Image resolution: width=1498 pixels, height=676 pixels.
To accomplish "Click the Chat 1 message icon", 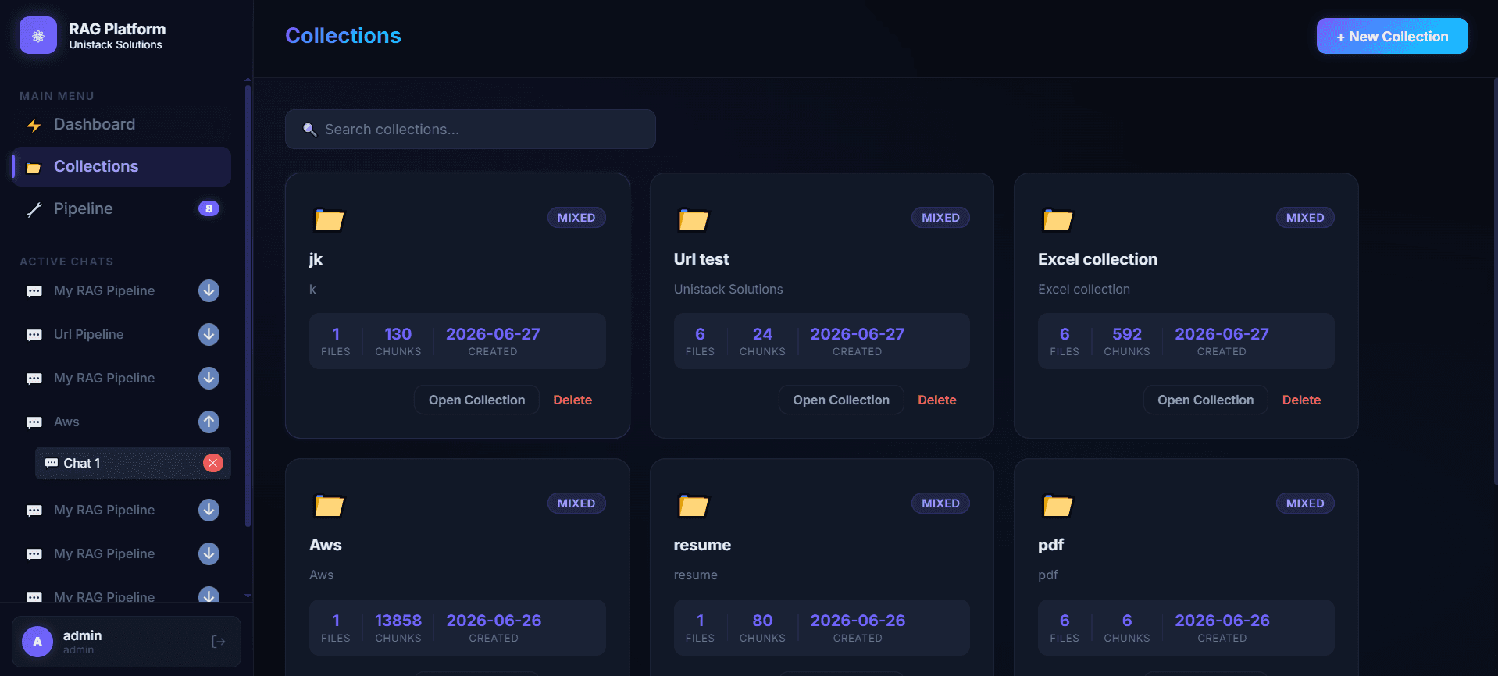I will pos(52,463).
